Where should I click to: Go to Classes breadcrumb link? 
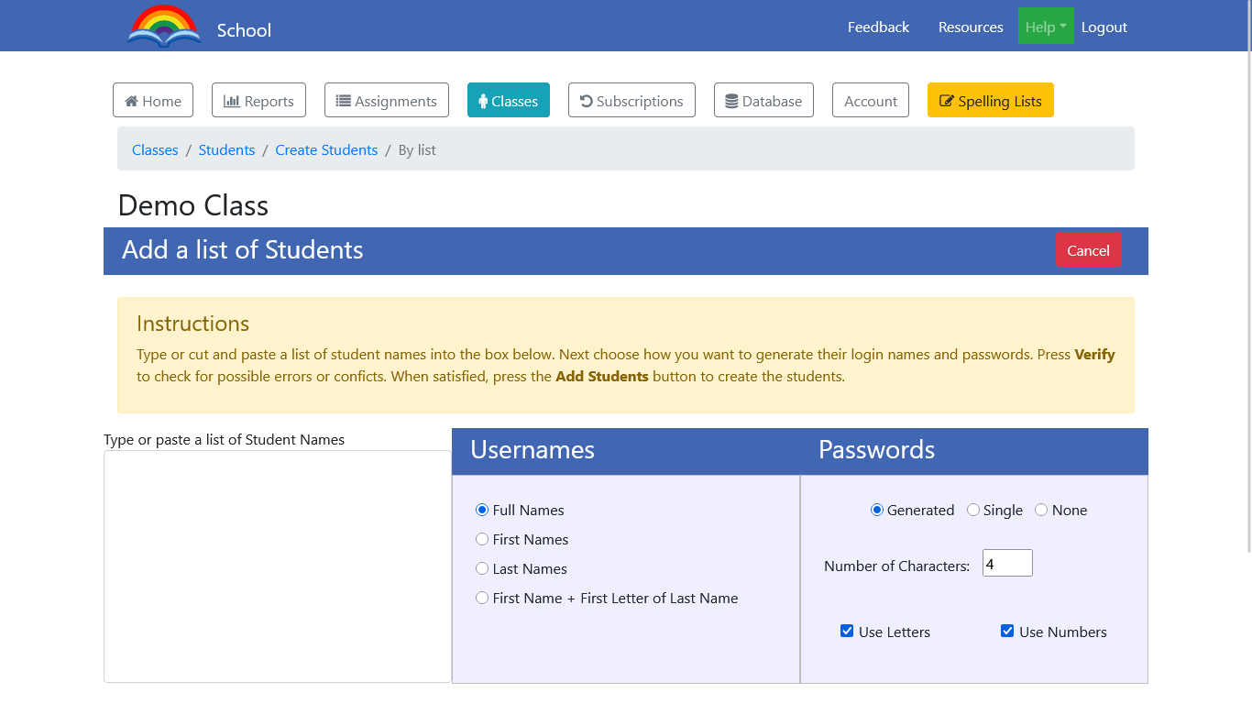point(155,149)
